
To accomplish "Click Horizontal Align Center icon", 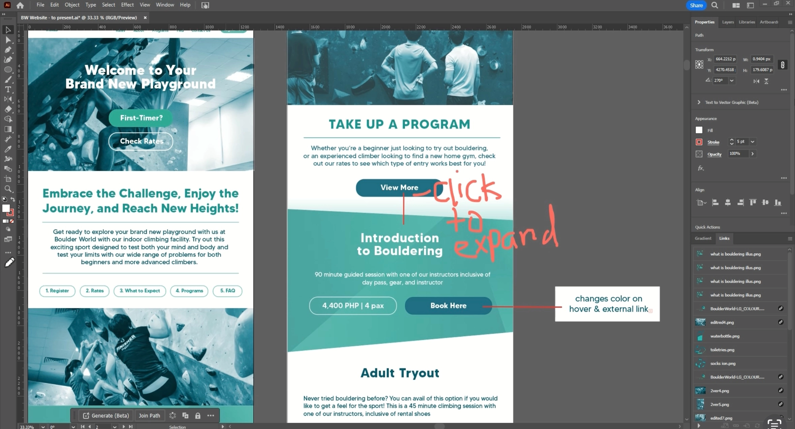I will pyautogui.click(x=728, y=203).
